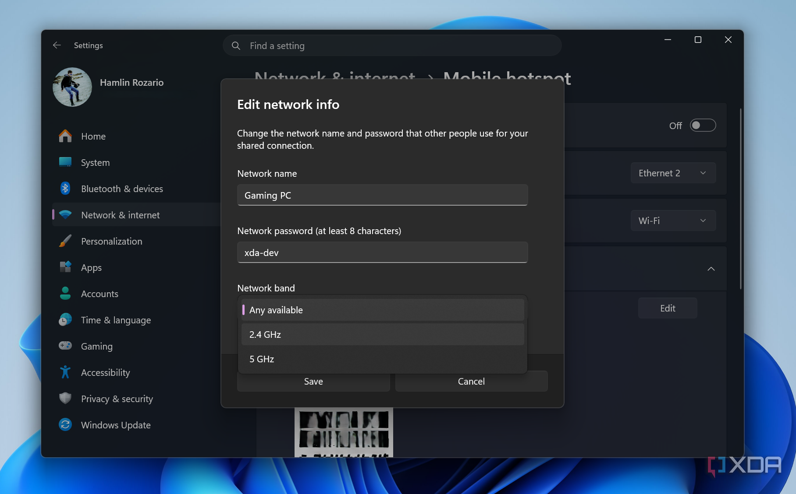Open the Wi-Fi sharing dropdown

tap(673, 221)
